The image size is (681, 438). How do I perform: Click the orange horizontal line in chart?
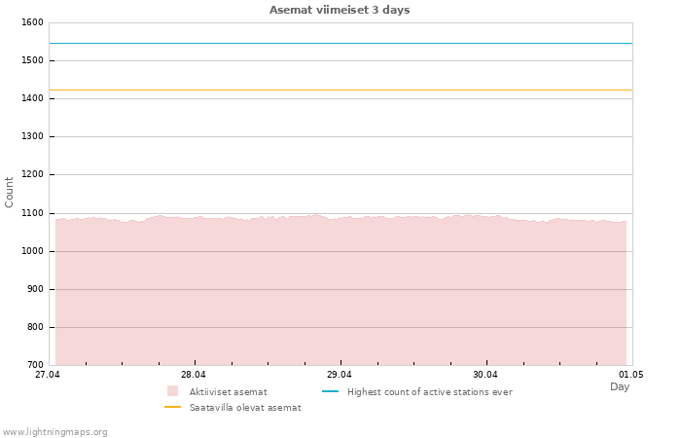pyautogui.click(x=340, y=90)
